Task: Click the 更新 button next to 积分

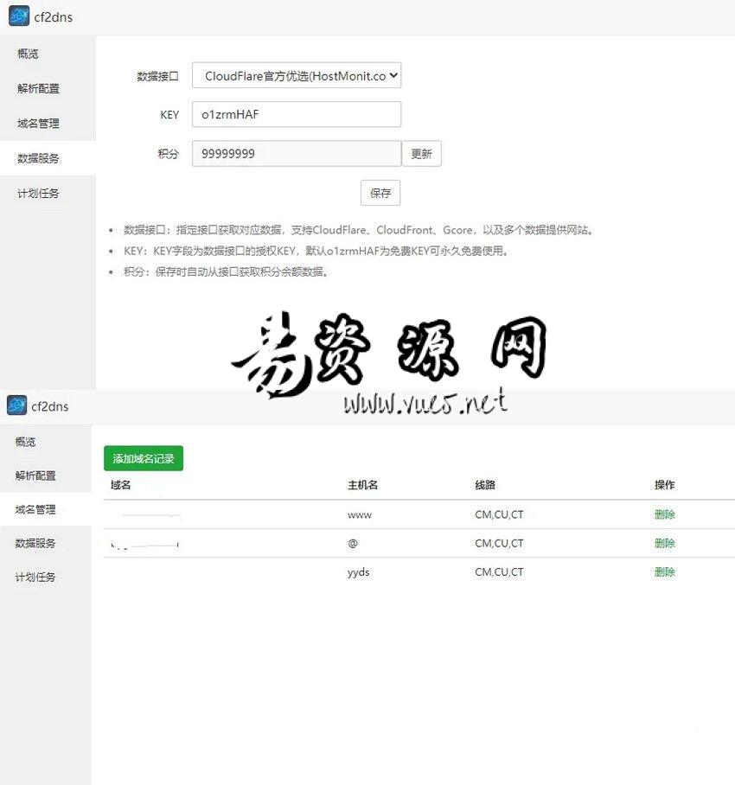Action: click(422, 154)
